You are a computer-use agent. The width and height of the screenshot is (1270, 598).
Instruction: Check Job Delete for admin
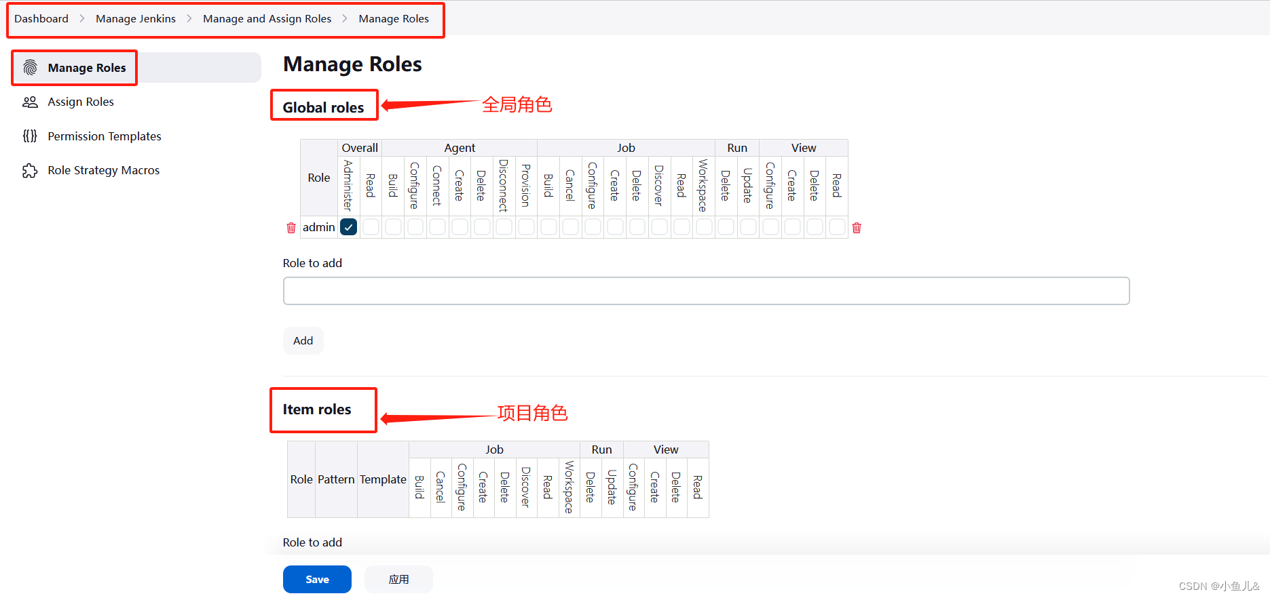(x=637, y=227)
